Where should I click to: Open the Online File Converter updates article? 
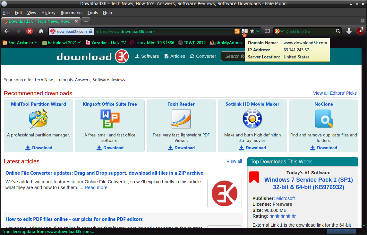(x=104, y=173)
